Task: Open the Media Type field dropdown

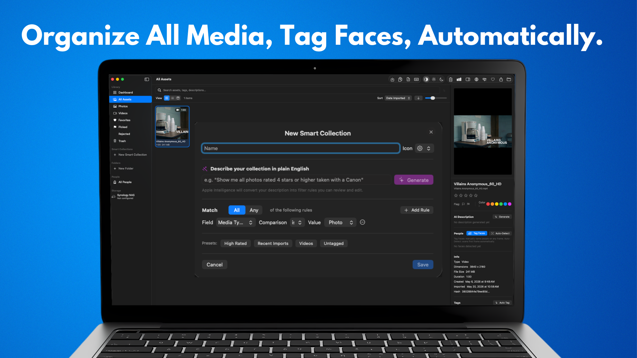Action: pos(236,222)
